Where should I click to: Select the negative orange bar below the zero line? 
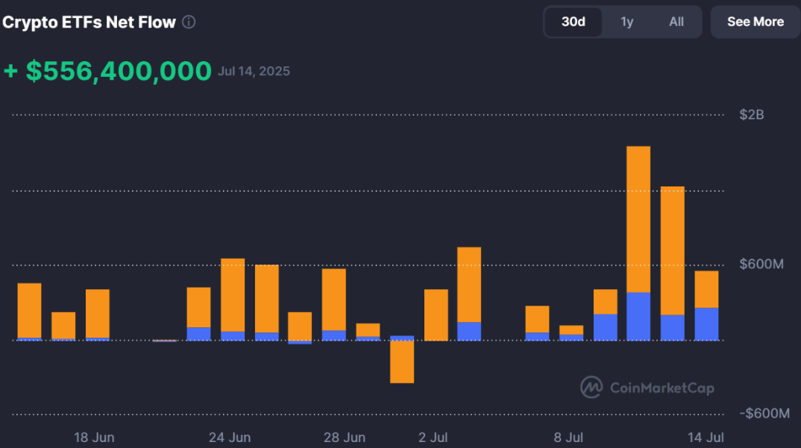[x=402, y=362]
